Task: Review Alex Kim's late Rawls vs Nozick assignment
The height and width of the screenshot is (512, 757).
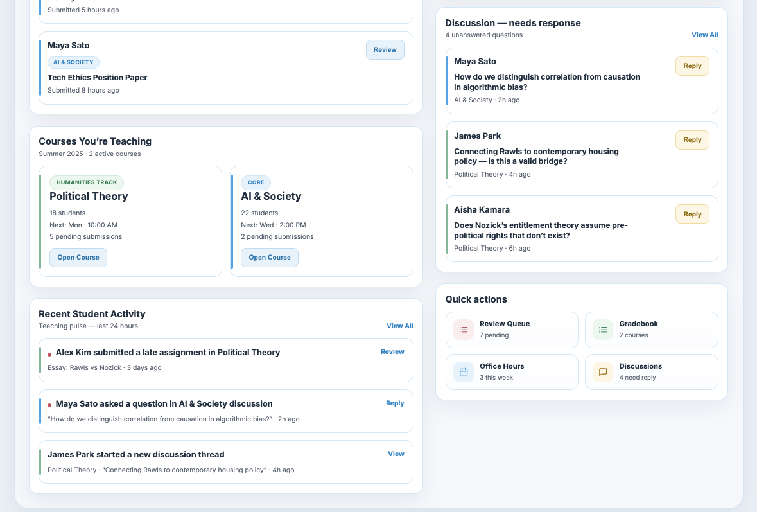Action: tap(392, 351)
